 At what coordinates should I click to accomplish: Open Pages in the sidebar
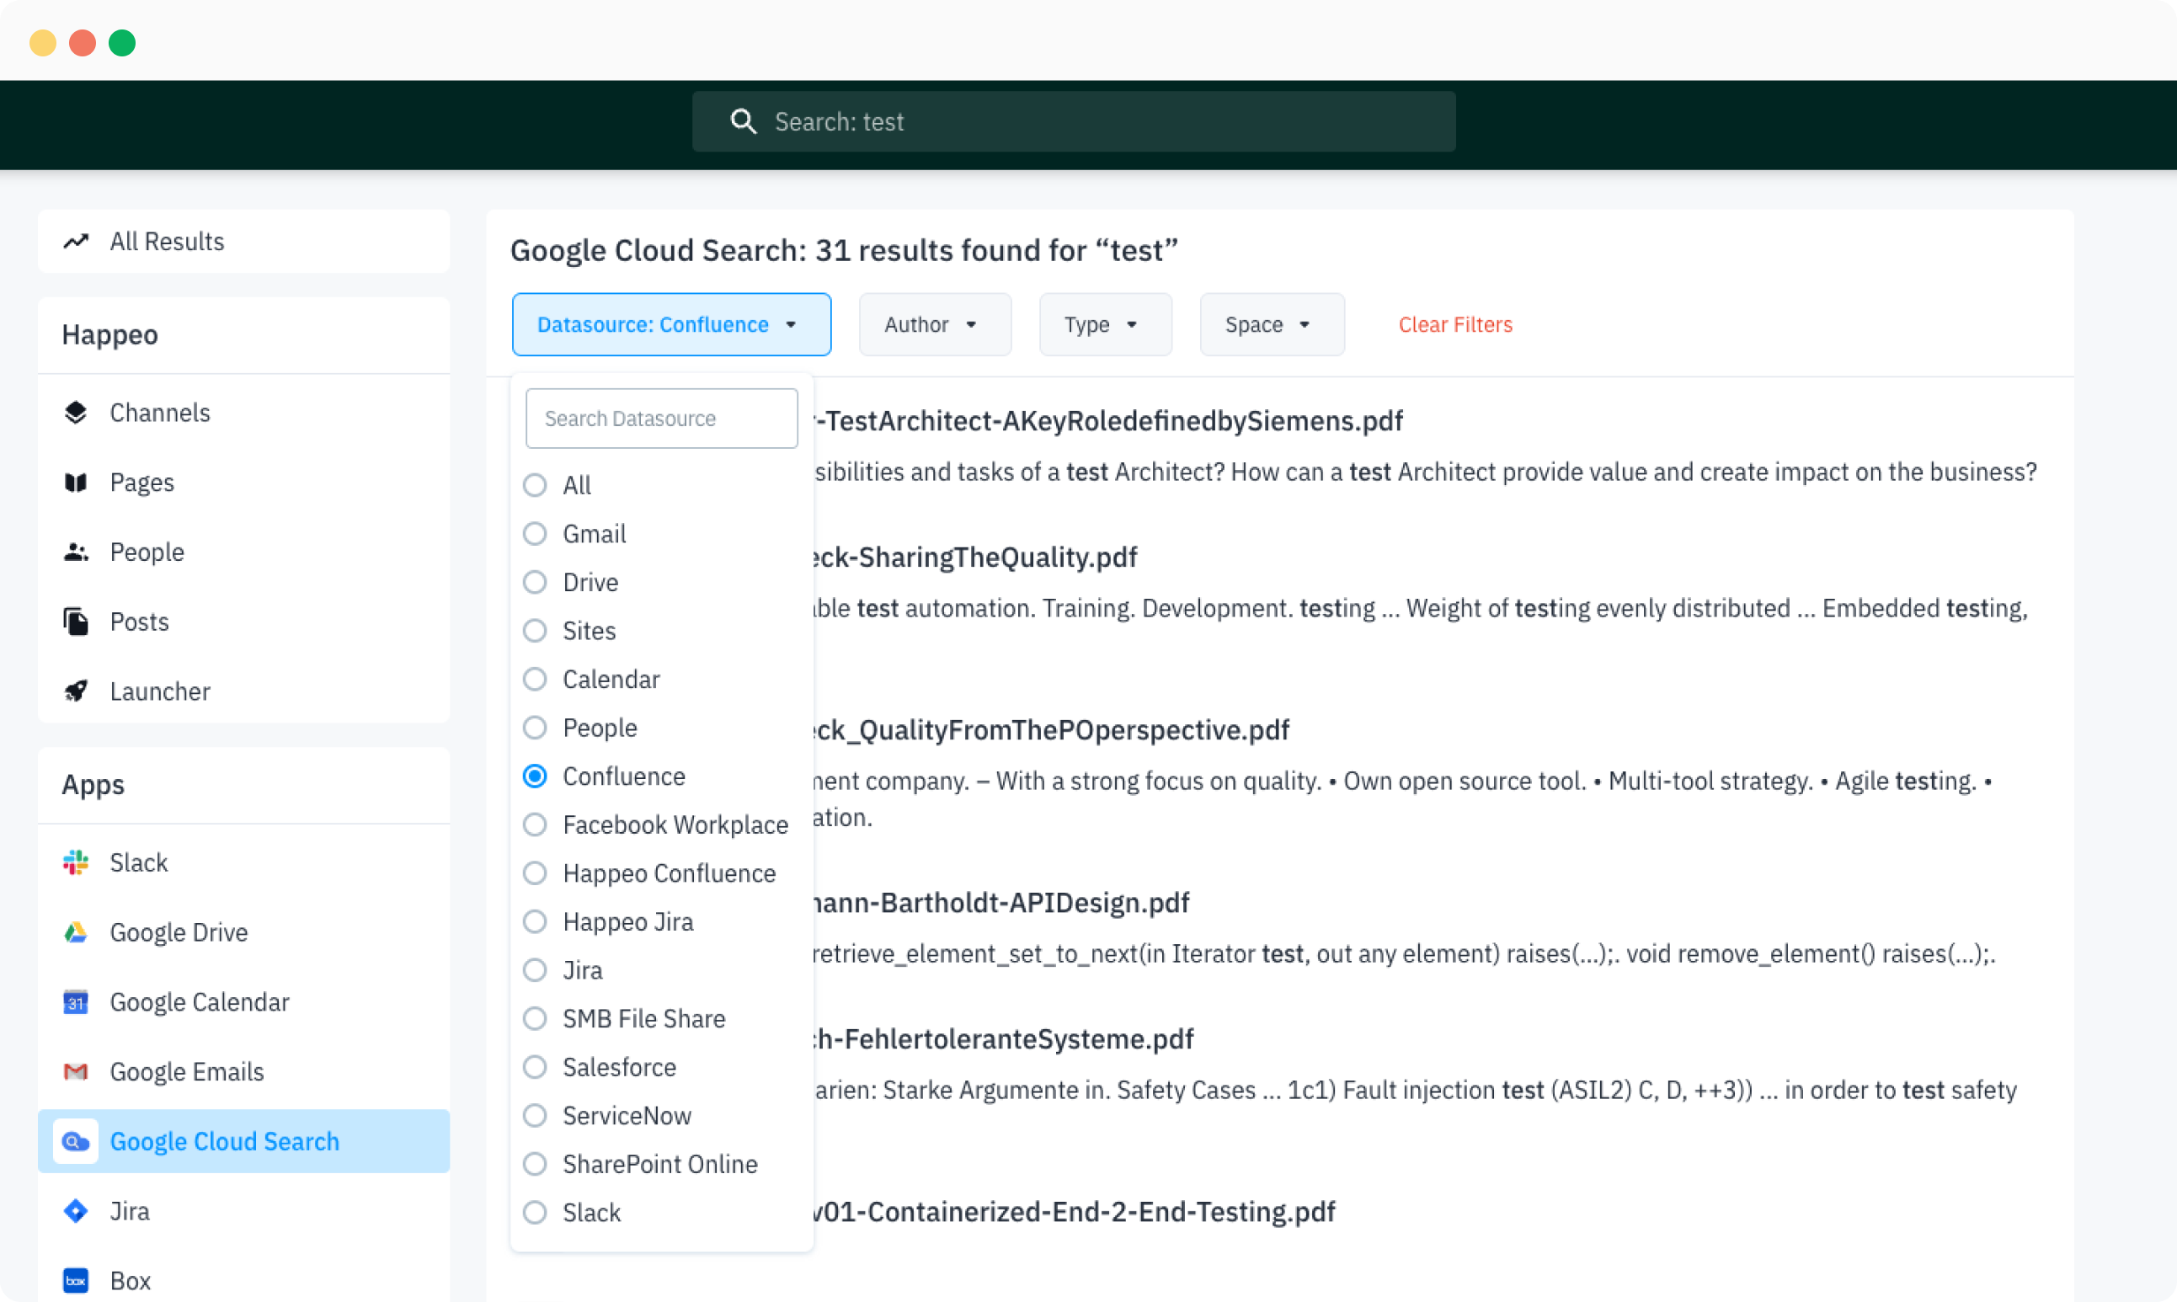[244, 483]
